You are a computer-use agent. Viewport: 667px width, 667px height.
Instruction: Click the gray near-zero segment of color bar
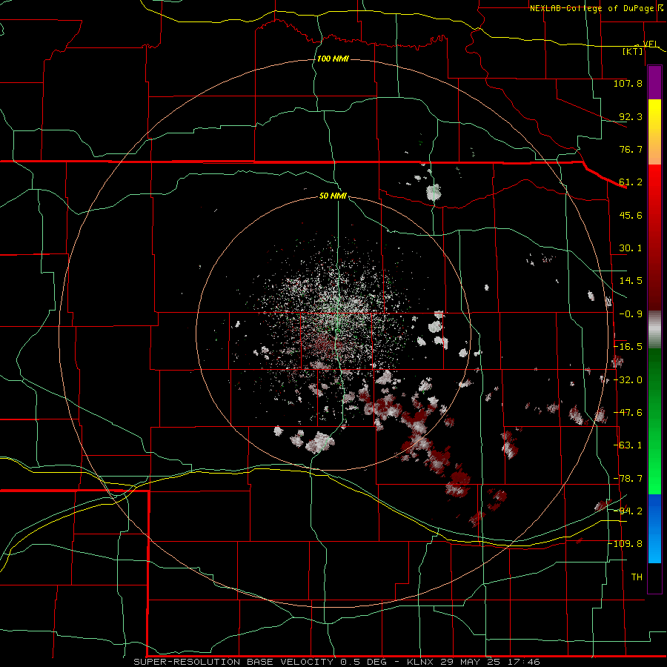[x=654, y=330]
